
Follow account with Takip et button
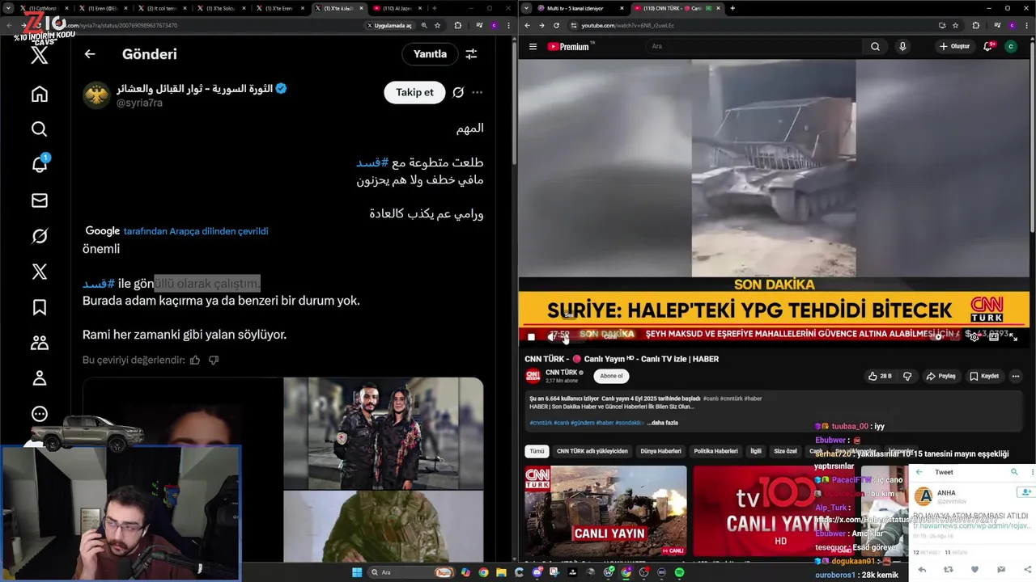pyautogui.click(x=414, y=92)
